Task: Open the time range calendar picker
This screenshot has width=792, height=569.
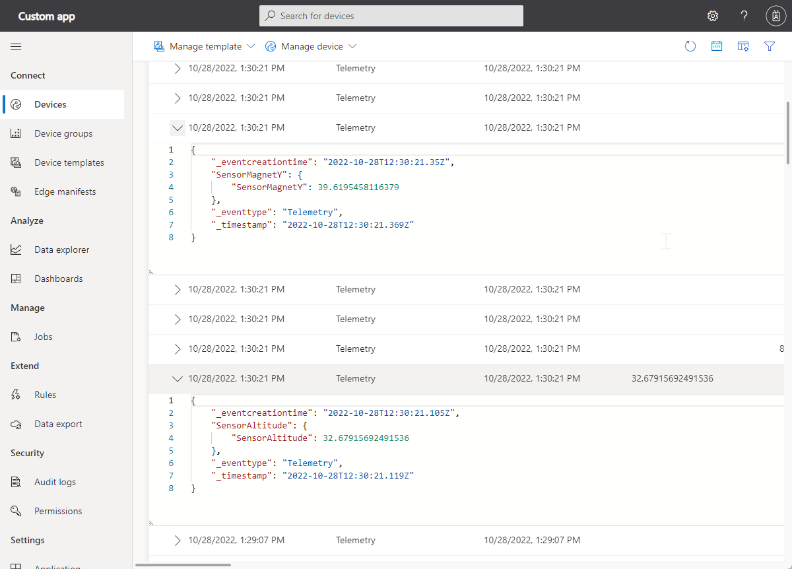Action: coord(717,46)
